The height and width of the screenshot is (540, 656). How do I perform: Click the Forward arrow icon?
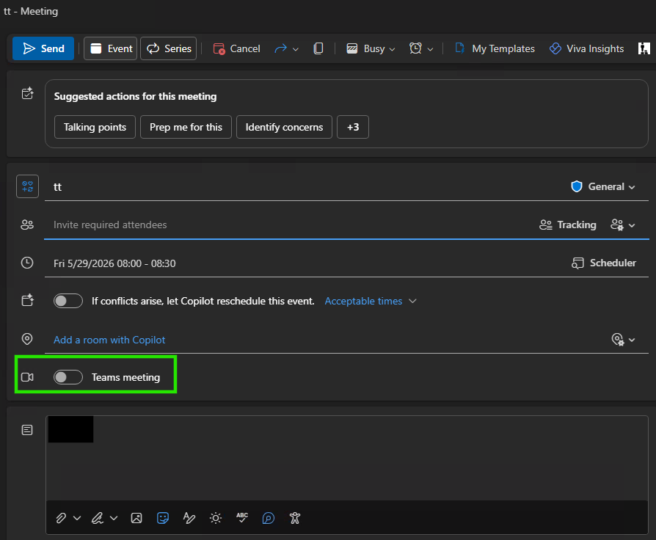281,48
